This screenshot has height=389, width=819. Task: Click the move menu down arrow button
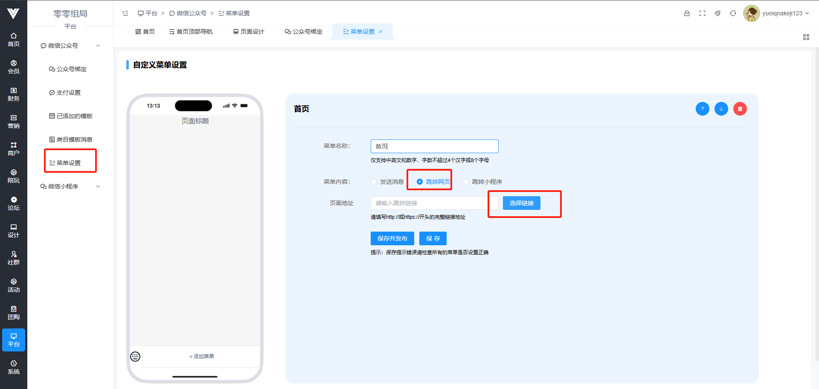tap(721, 109)
